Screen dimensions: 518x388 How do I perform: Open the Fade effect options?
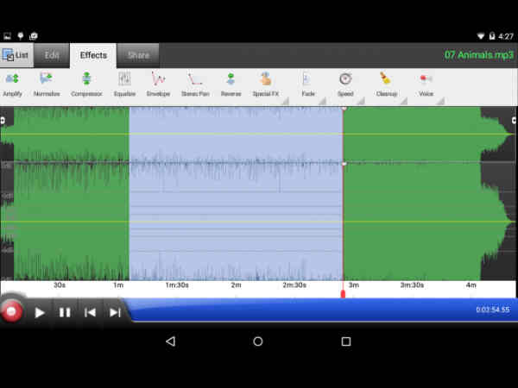tap(308, 84)
